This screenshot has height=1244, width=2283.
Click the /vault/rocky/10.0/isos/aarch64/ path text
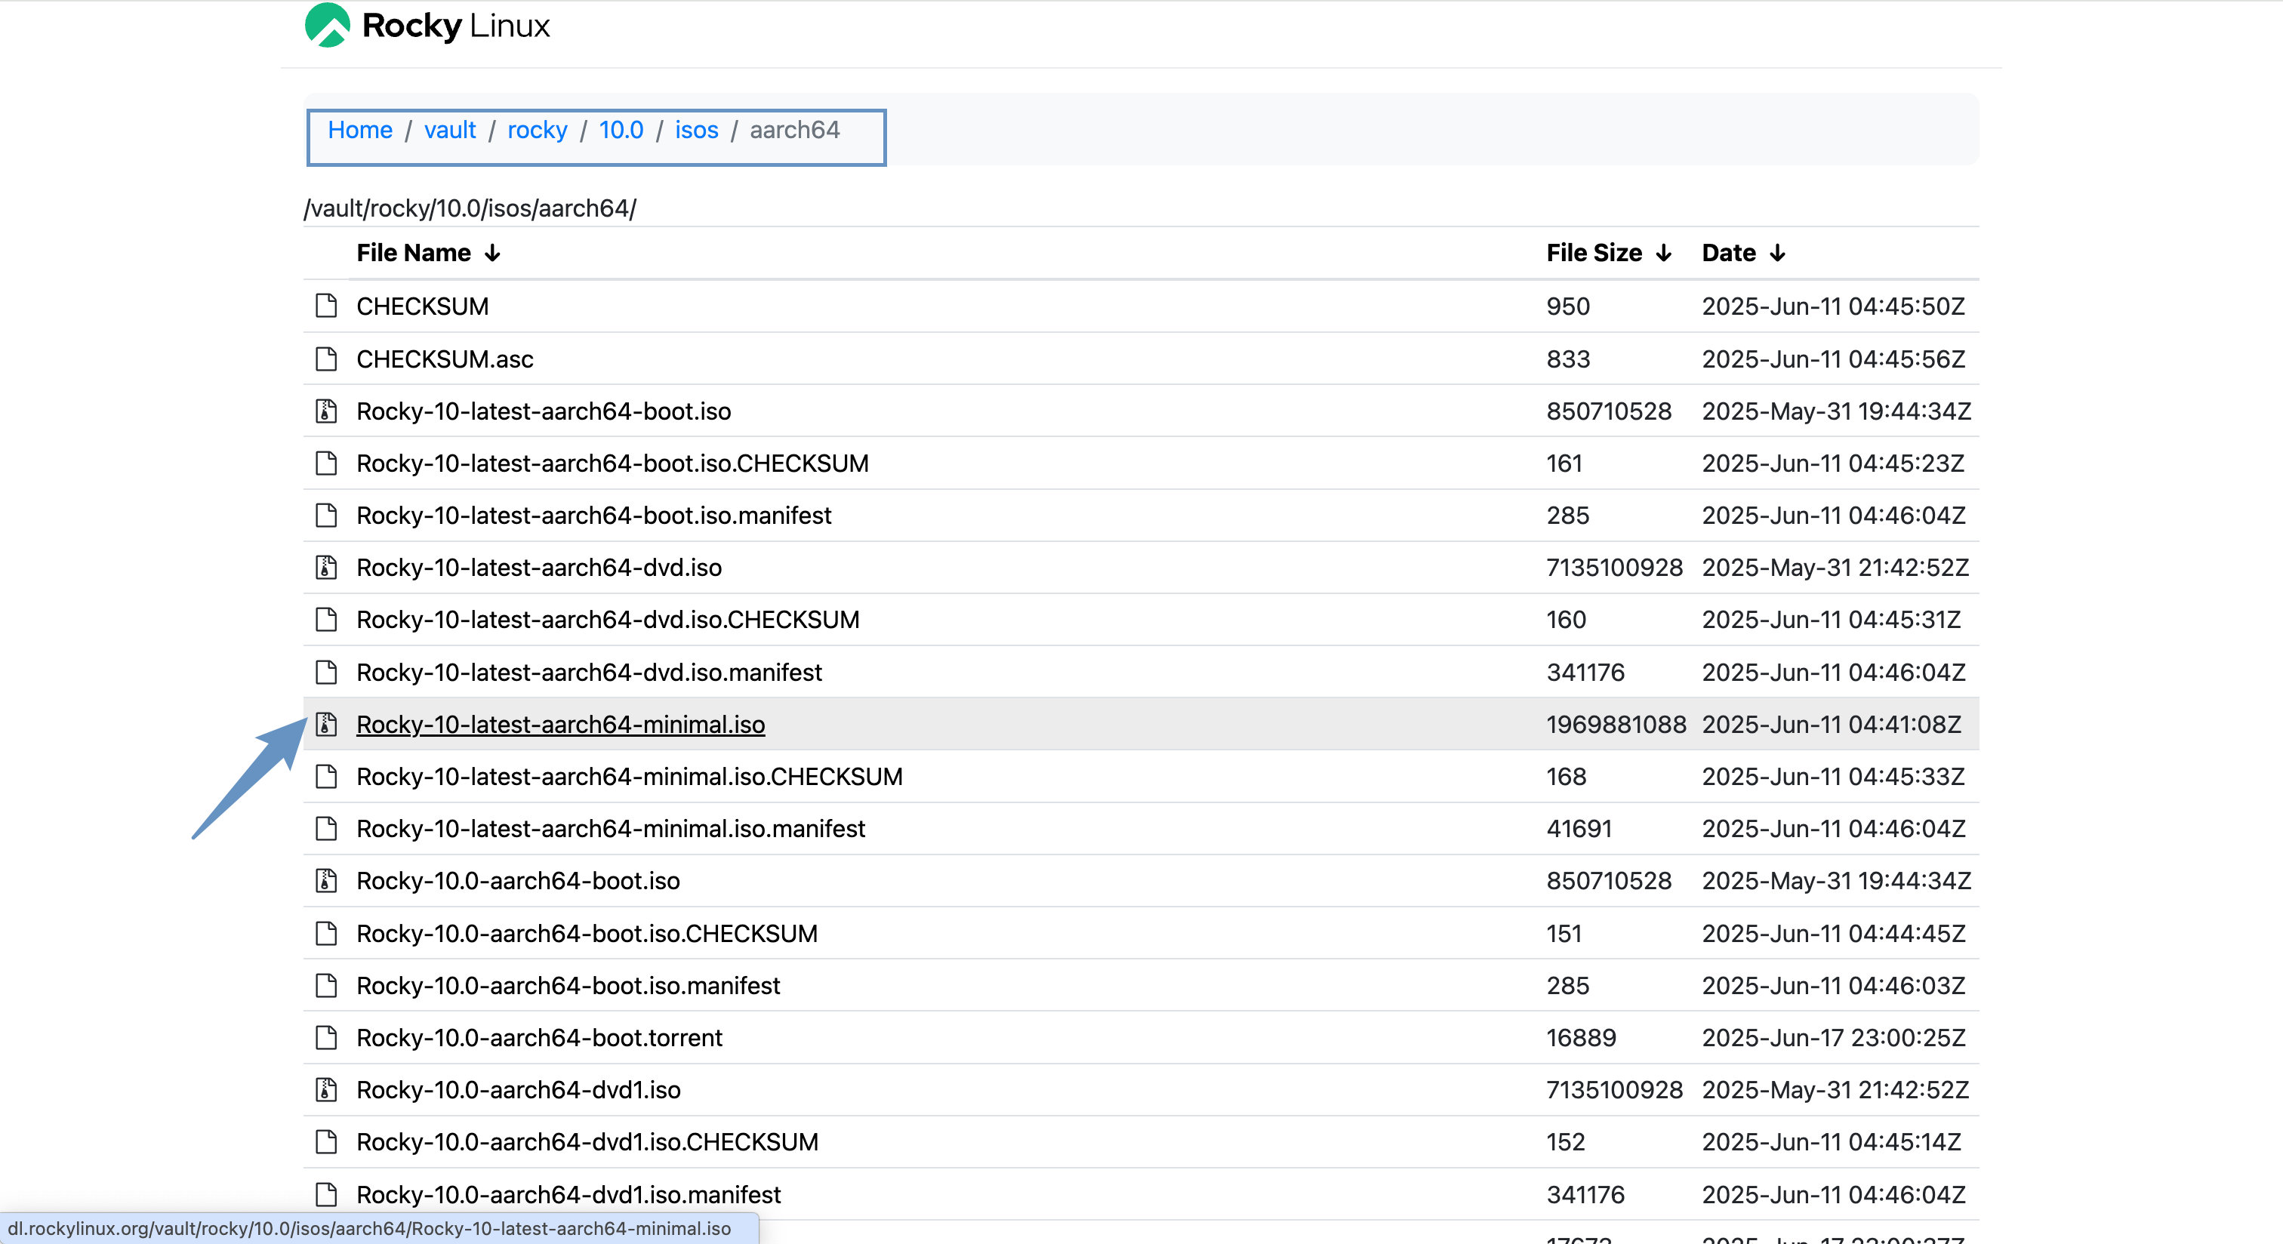pyautogui.click(x=470, y=208)
